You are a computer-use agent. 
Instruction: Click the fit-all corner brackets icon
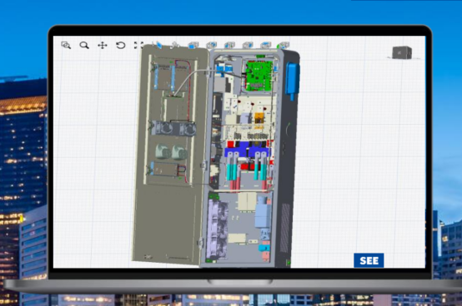pos(138,45)
